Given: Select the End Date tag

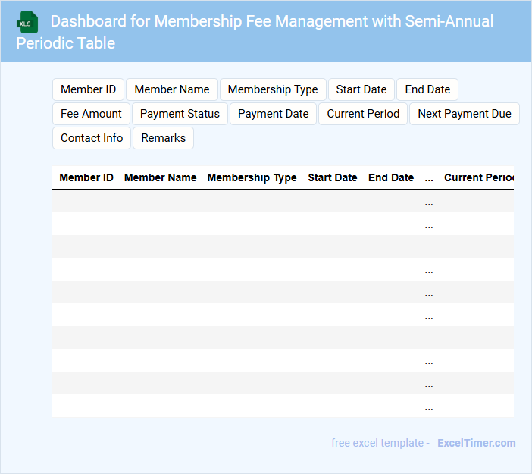Looking at the screenshot, I should pyautogui.click(x=427, y=89).
